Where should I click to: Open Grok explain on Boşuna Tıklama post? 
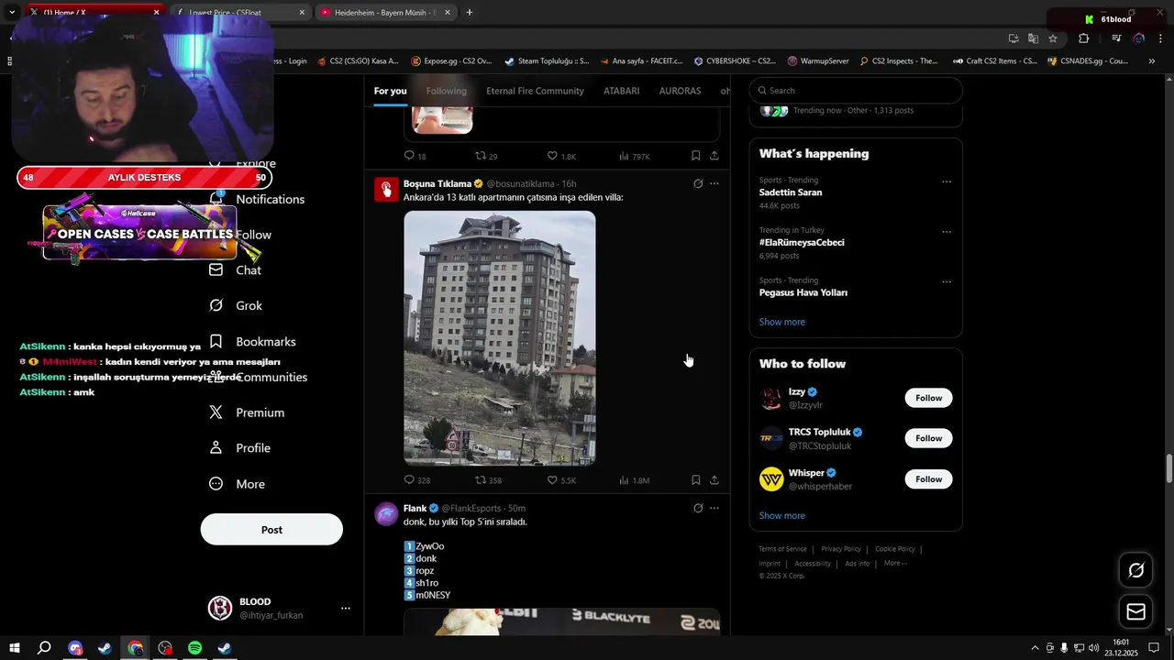click(698, 183)
